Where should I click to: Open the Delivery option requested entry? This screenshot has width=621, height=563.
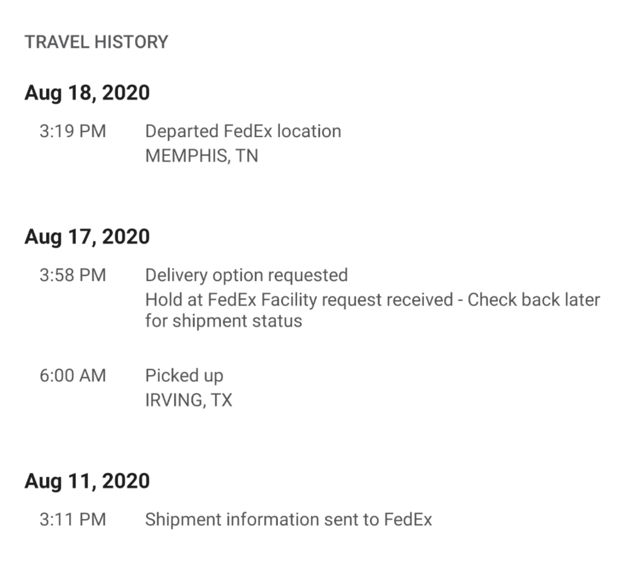(x=247, y=276)
